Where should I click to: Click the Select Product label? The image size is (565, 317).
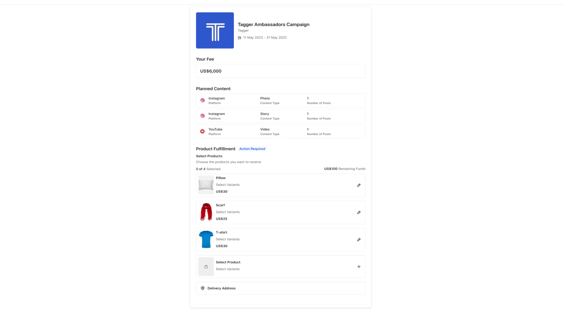[x=228, y=262]
